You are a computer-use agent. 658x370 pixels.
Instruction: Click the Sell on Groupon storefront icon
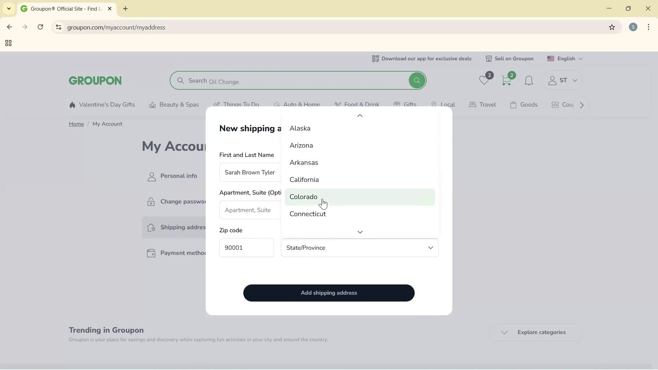(489, 59)
